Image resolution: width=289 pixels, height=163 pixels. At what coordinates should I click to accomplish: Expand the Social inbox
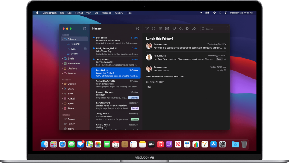click(x=62, y=59)
